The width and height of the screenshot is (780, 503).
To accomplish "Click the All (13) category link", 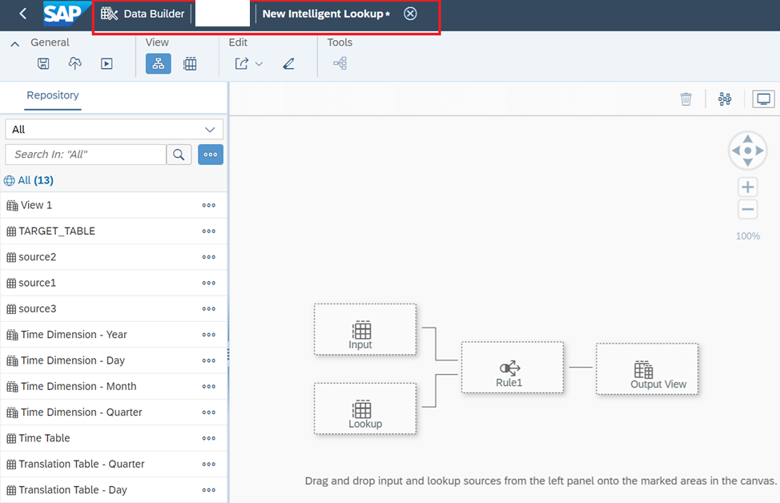I will pos(35,180).
